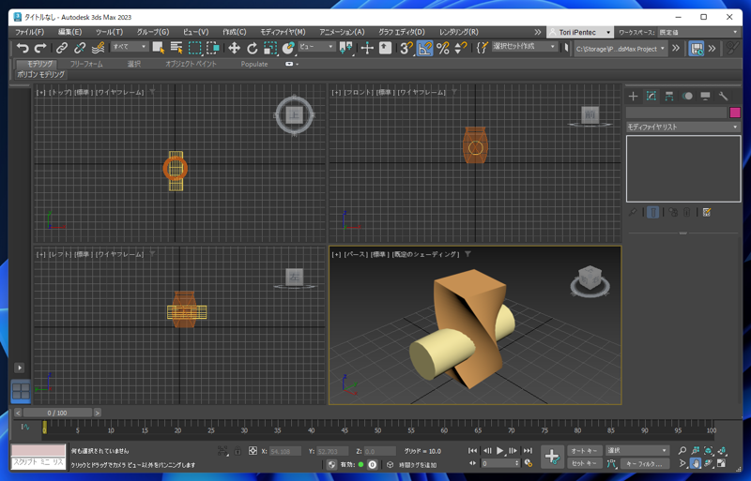
Task: Open the selection filter すべて dropdown
Action: [130, 47]
